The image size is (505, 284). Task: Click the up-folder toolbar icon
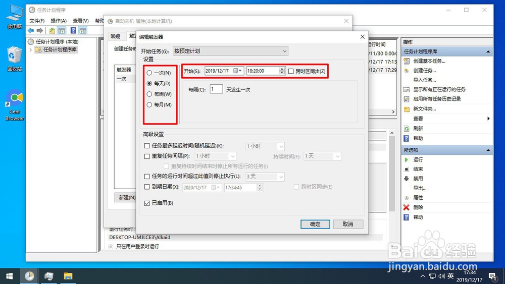(52, 31)
